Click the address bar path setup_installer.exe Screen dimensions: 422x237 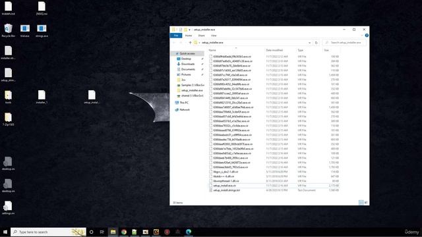(212, 42)
